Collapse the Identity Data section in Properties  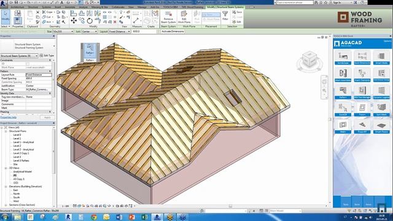tap(50, 93)
